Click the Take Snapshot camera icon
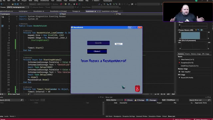213x120 pixels. tap(179, 72)
